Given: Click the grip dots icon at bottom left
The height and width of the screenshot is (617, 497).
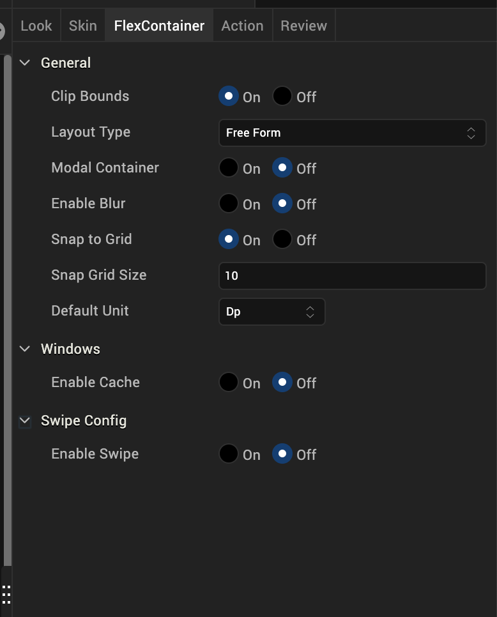Looking at the screenshot, I should click(6, 595).
